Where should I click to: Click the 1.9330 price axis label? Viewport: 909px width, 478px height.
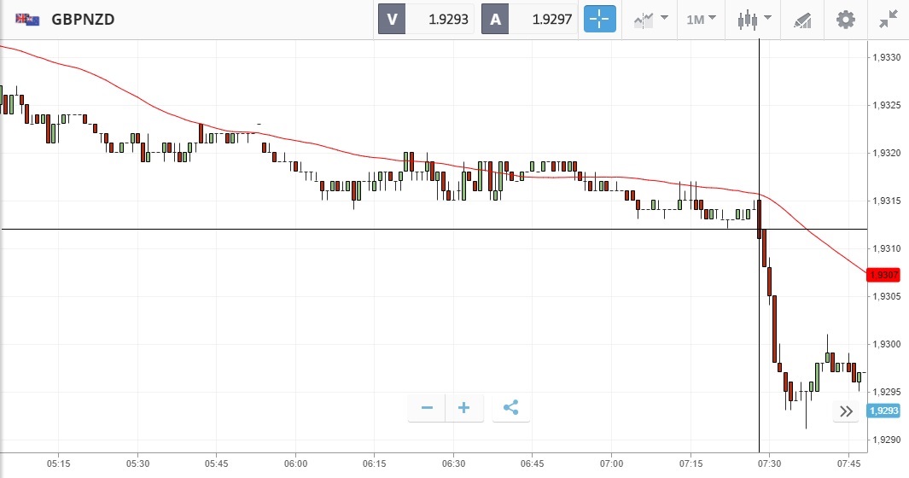coord(888,57)
